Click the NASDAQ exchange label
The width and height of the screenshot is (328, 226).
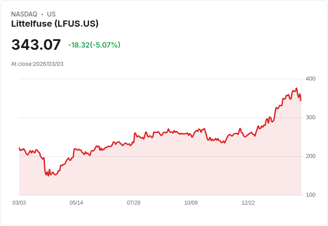tap(24, 14)
